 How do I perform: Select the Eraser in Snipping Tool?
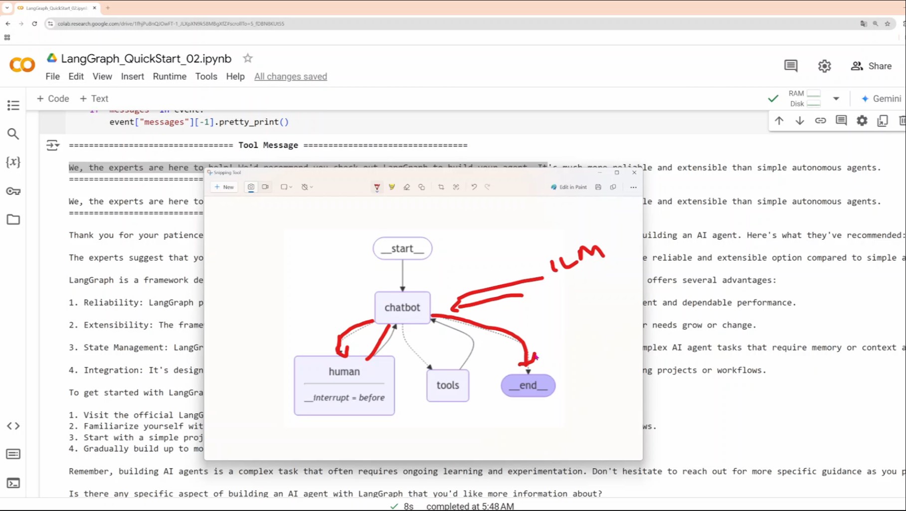(x=407, y=187)
